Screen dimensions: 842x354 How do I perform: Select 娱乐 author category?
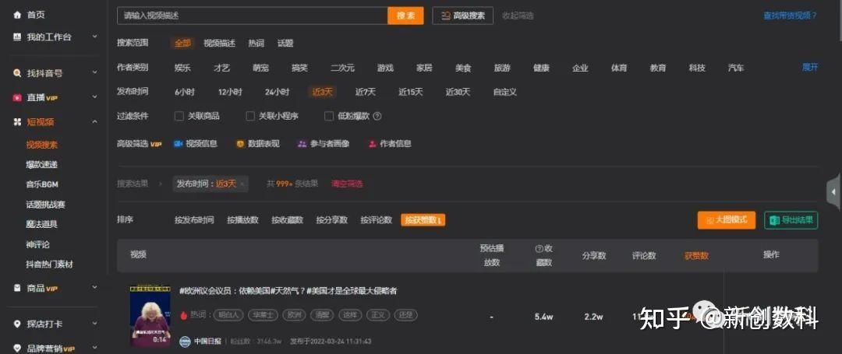pos(182,68)
